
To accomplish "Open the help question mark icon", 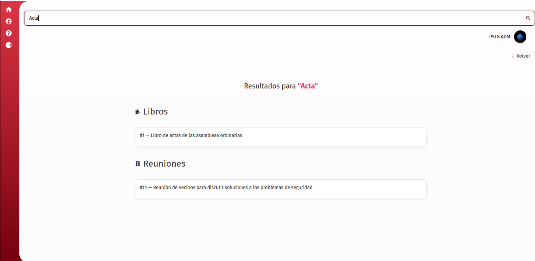I will pos(9,33).
